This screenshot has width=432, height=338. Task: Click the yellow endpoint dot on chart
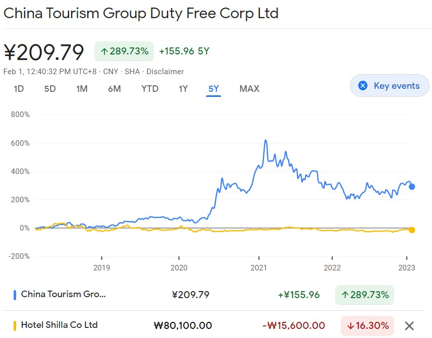(x=412, y=230)
